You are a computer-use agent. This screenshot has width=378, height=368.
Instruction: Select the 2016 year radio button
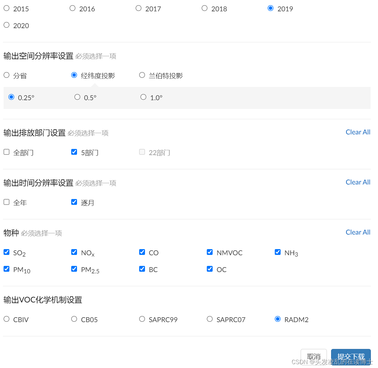click(x=72, y=8)
